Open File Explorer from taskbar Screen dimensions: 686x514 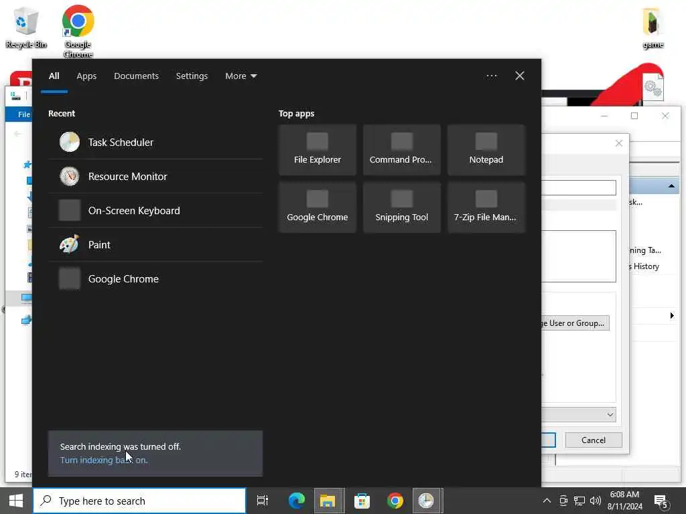tap(329, 501)
